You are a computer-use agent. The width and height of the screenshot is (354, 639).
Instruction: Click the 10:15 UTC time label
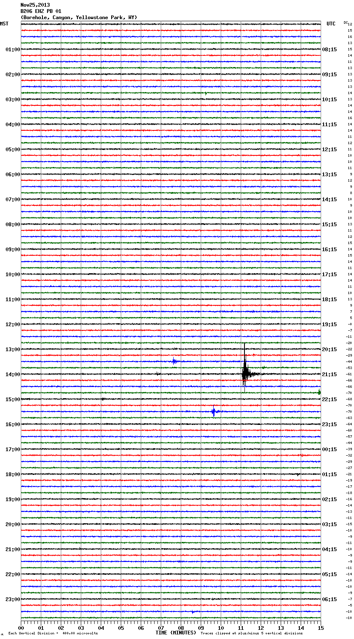[x=329, y=100]
